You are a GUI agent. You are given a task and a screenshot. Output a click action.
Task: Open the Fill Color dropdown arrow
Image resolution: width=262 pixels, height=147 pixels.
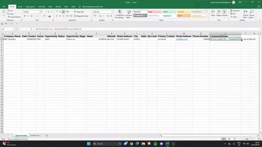47,16
